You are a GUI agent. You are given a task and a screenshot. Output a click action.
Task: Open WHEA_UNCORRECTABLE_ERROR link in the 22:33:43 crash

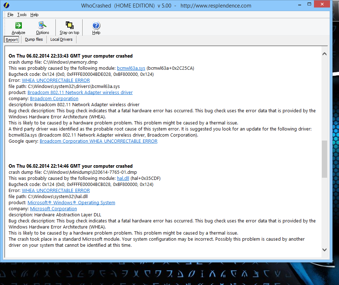[56, 80]
